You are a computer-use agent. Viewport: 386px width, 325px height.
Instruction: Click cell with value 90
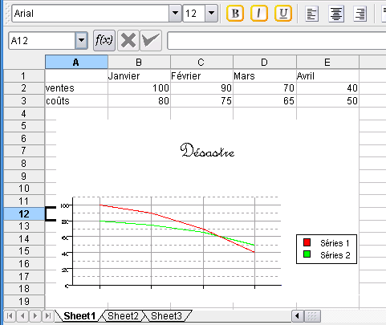201,88
